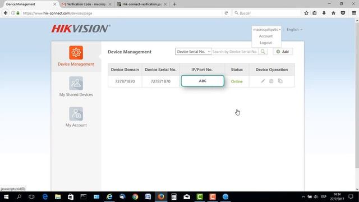The width and height of the screenshot is (359, 202).
Task: Open Firefox downloads arrow icon
Action: [324, 13]
